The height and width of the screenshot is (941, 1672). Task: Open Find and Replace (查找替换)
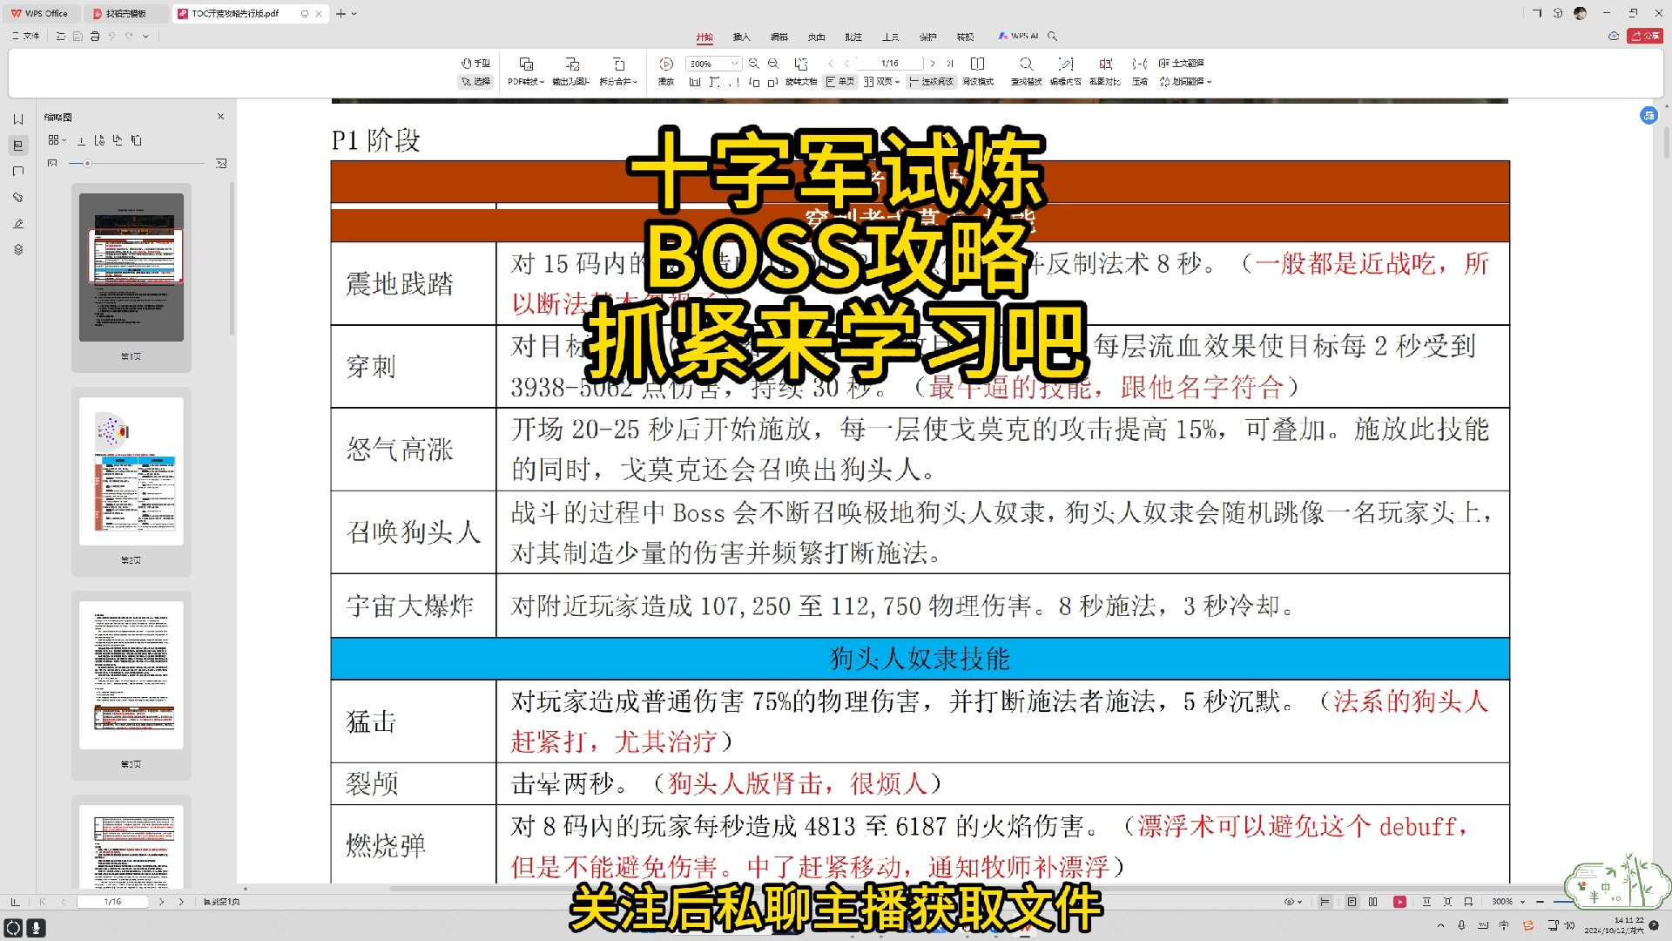click(x=1026, y=71)
